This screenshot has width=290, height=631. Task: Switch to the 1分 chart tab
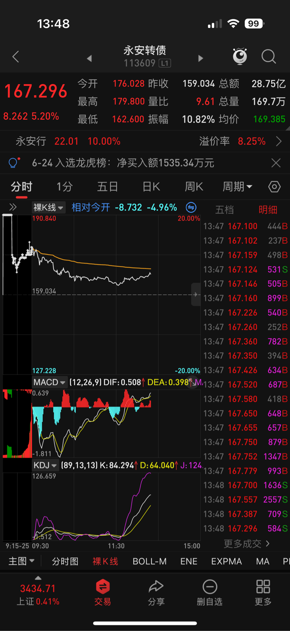64,187
